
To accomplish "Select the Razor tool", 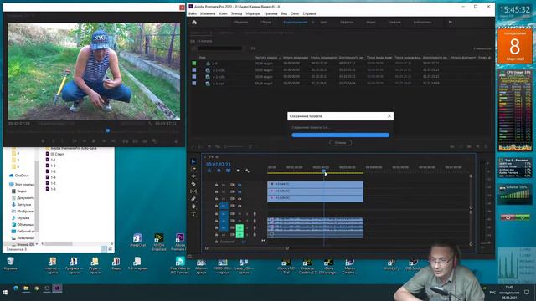I will point(193,184).
